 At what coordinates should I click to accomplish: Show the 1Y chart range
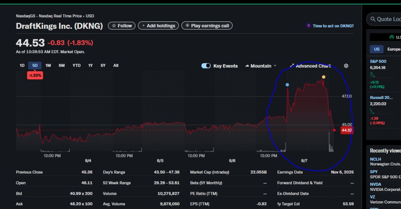[90, 66]
